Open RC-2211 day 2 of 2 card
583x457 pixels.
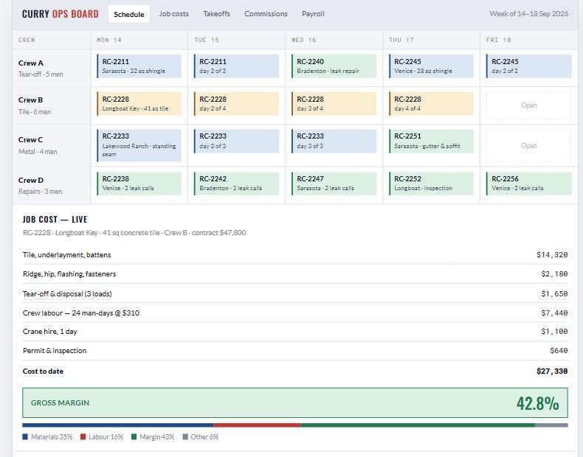tap(236, 66)
